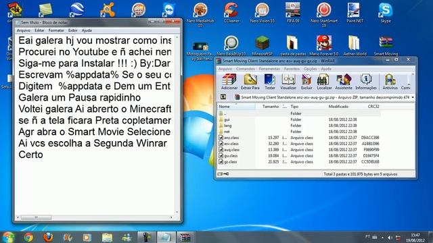
Task: Open Ajuda menu in Notepad
Action: point(87,30)
